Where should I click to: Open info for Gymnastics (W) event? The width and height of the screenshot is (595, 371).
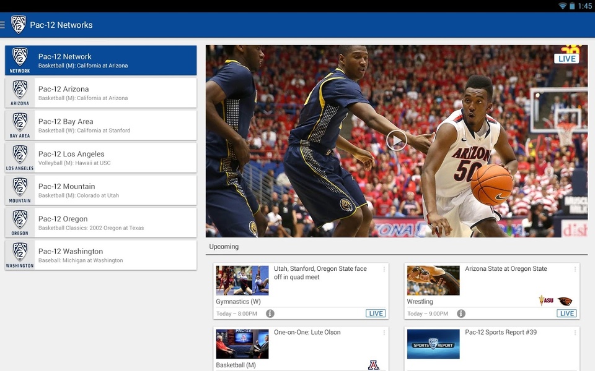tap(270, 313)
